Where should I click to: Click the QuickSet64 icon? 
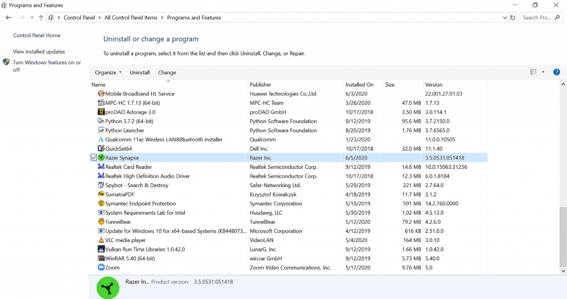[101, 148]
